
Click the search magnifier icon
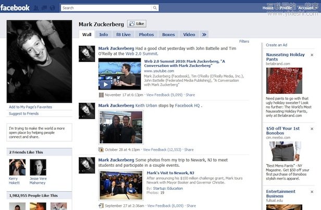155,8
